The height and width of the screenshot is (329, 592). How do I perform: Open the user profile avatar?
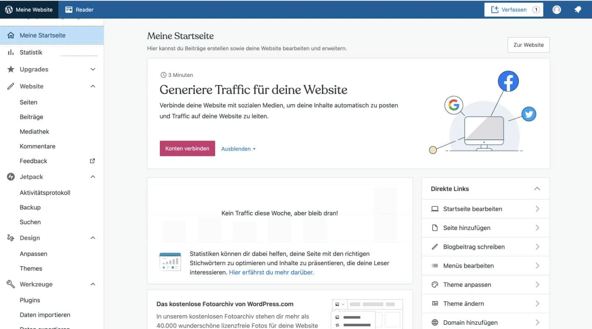pyautogui.click(x=557, y=9)
